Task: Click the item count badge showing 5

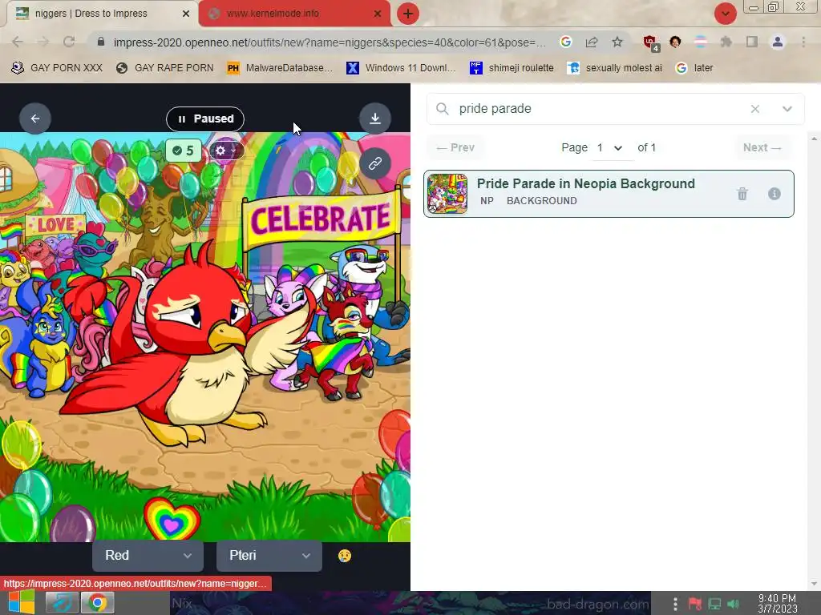Action: pyautogui.click(x=184, y=151)
